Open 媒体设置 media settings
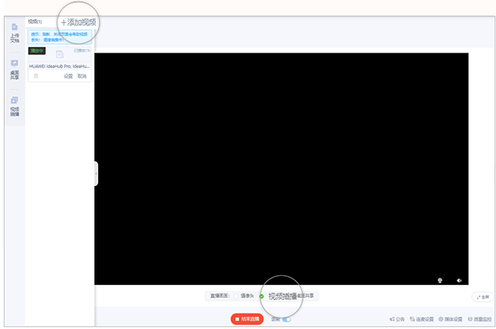Screen dimensions: 496x329 click(451, 319)
